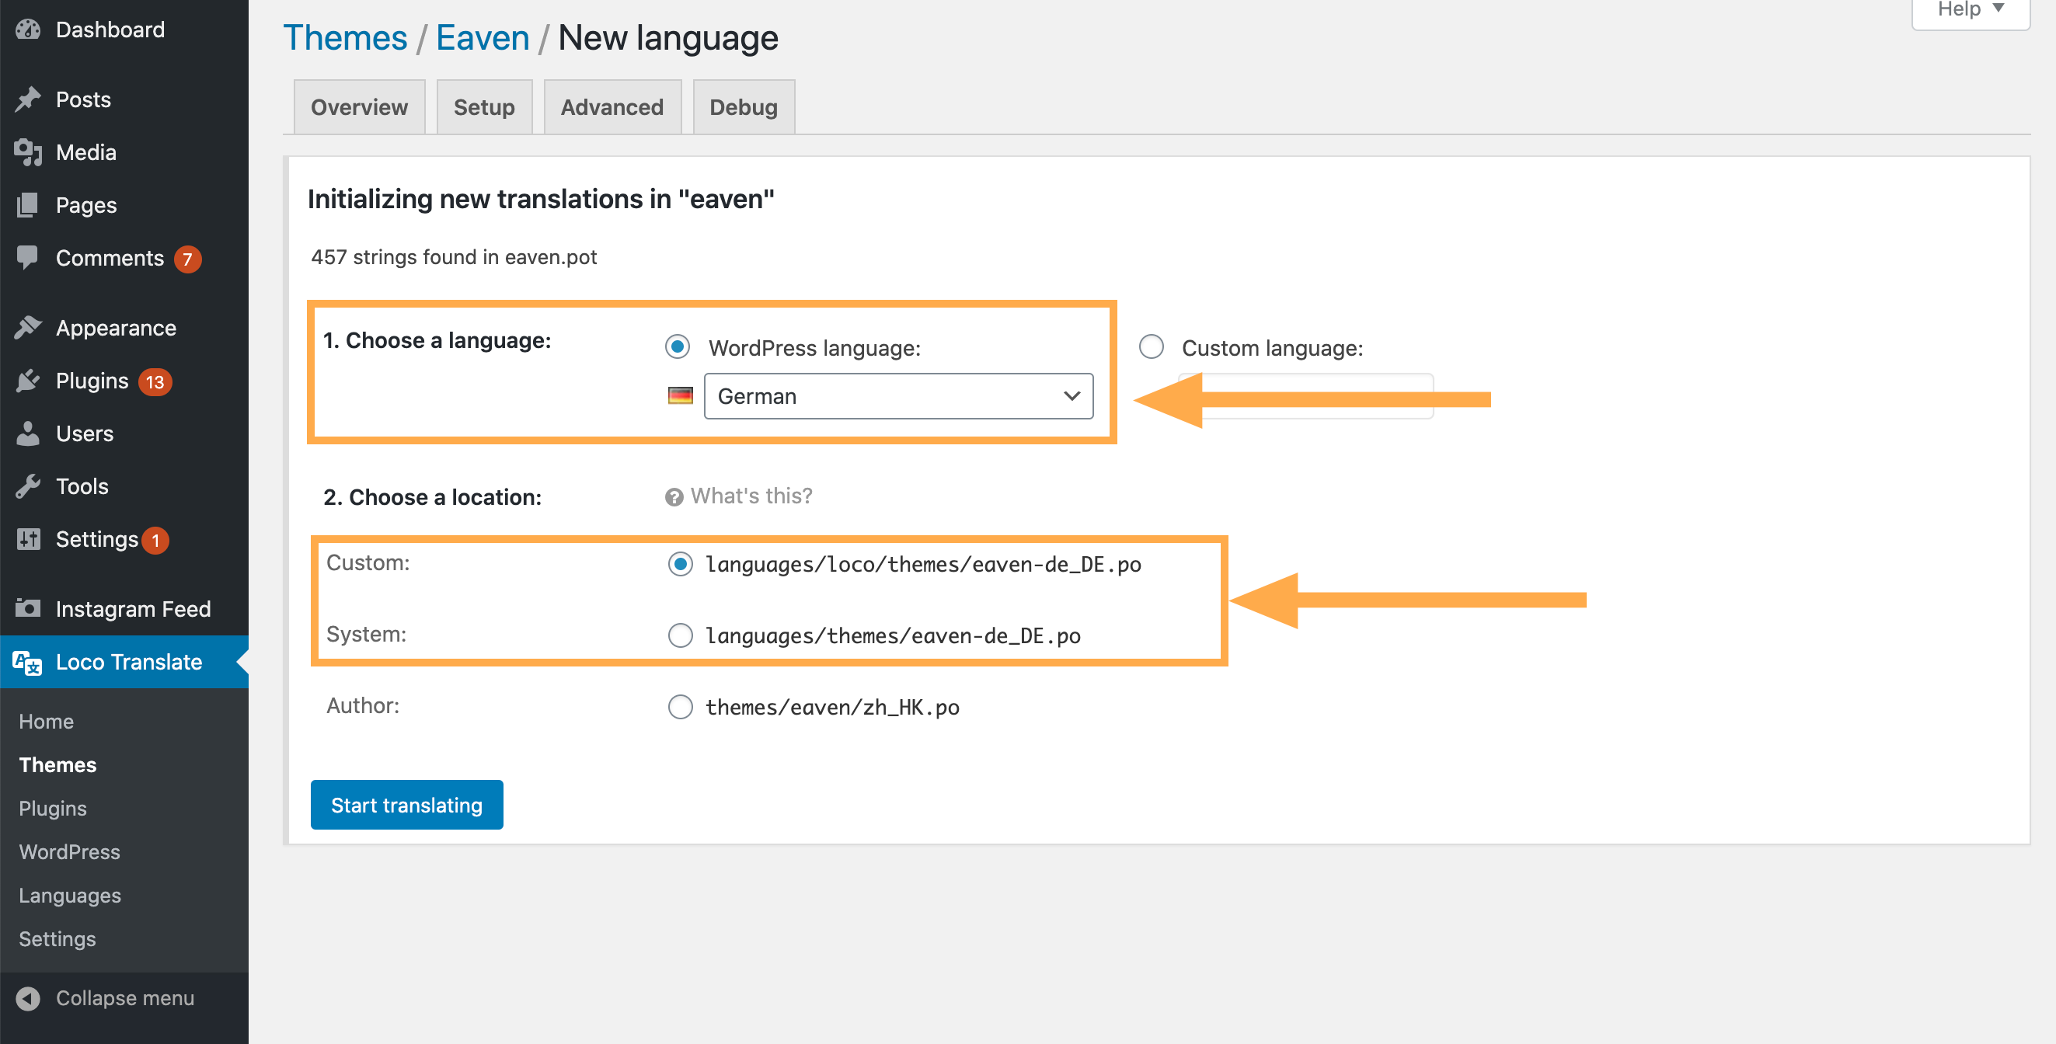This screenshot has width=2056, height=1044.
Task: Click the Instagram Feed camera icon
Action: (28, 607)
